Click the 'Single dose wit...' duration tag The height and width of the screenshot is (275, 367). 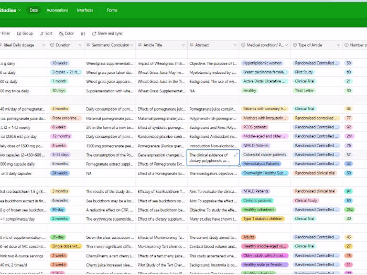(x=66, y=246)
